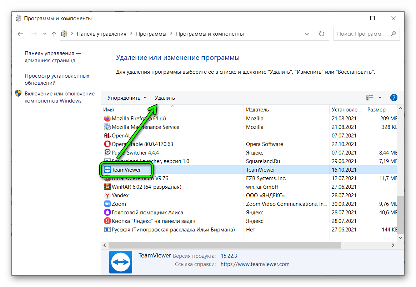Click the Punto Switcher icon
The width and height of the screenshot is (416, 287).
coord(107,152)
